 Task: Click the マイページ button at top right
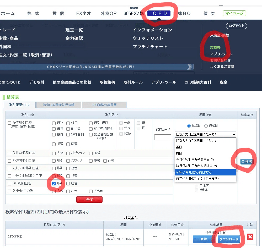[x=234, y=13]
